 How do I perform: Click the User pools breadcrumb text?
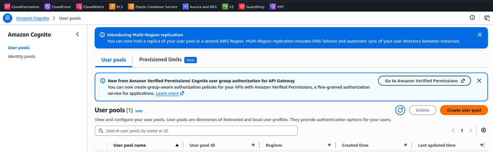pyautogui.click(x=70, y=18)
